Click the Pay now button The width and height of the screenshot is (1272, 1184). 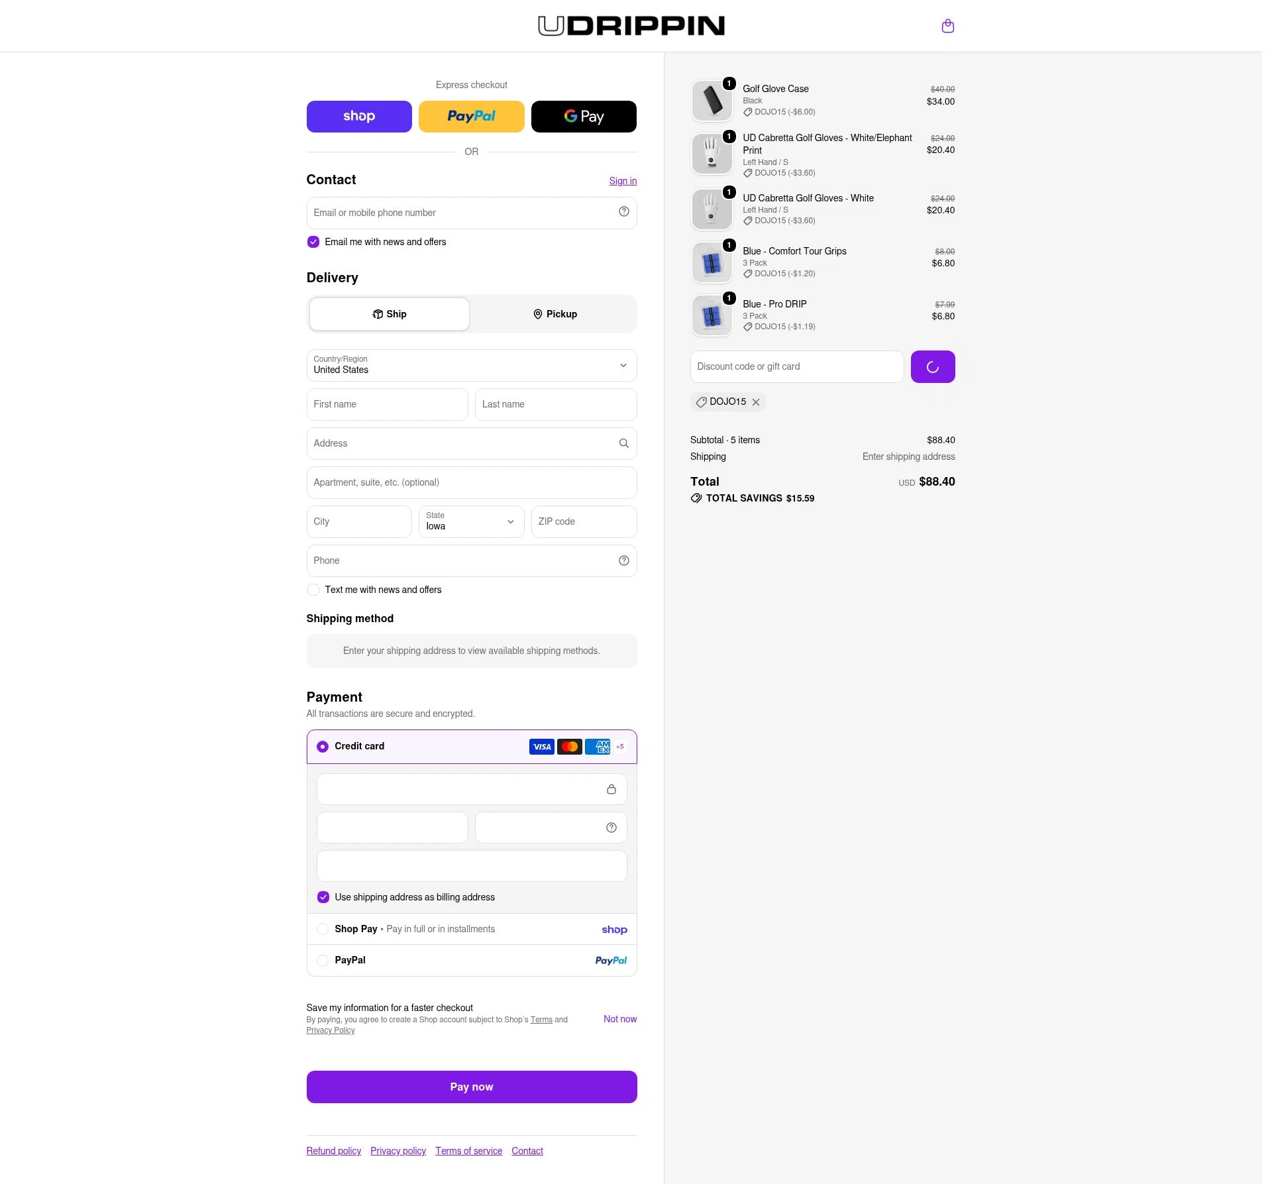pos(472,1087)
